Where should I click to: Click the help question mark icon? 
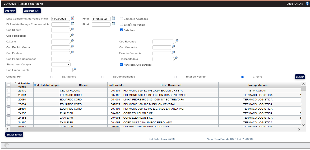[x=307, y=4]
